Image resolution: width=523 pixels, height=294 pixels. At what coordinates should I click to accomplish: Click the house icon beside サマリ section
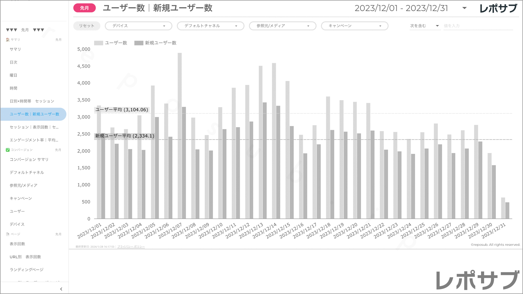(x=8, y=40)
